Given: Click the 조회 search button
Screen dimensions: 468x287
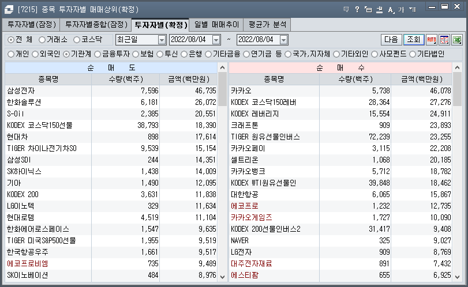Looking at the screenshot, I should coord(414,40).
